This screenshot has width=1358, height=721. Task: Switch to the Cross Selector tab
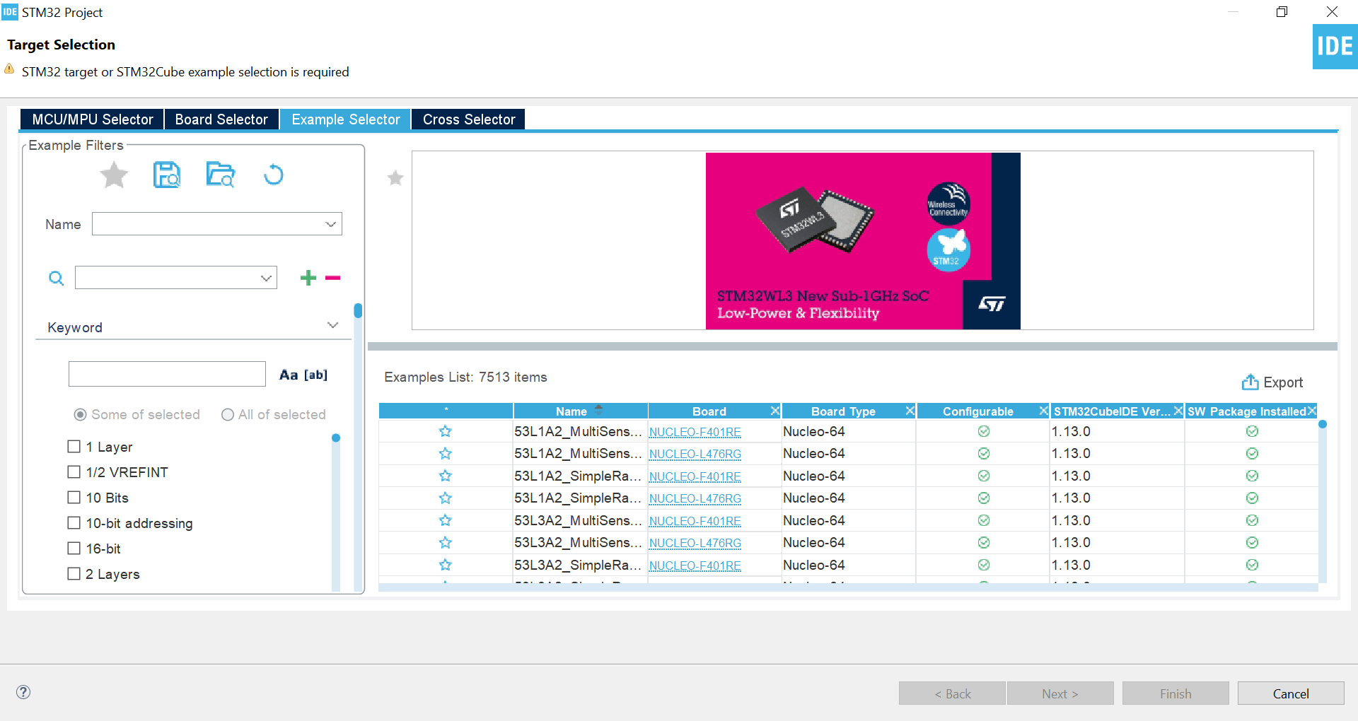coord(468,119)
